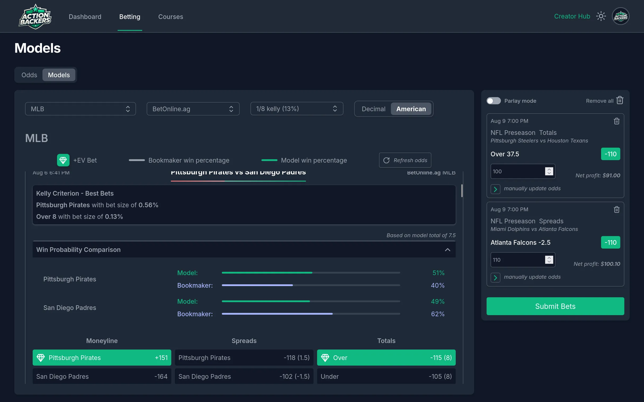Select American odds format
644x402 pixels.
(x=411, y=109)
